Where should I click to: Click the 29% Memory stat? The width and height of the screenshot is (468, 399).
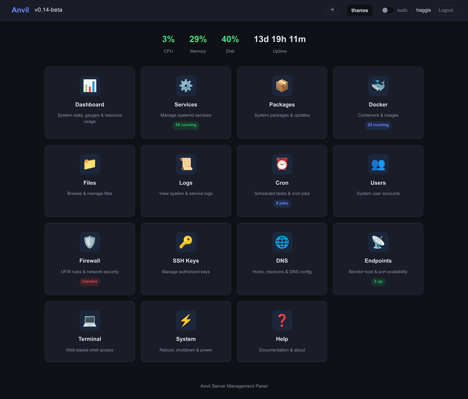pos(198,44)
